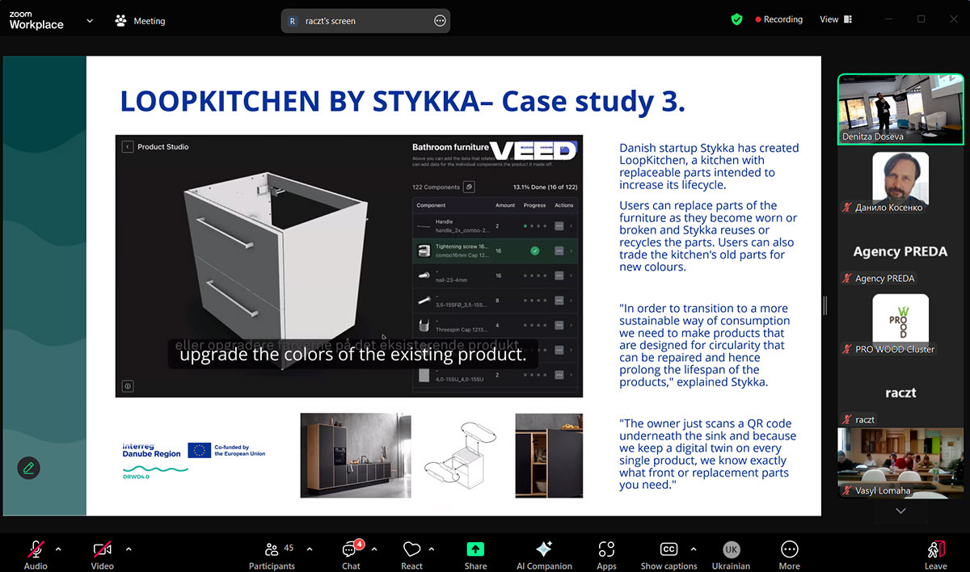Click the Product Studio back arrow
The image size is (970, 572).
click(128, 147)
